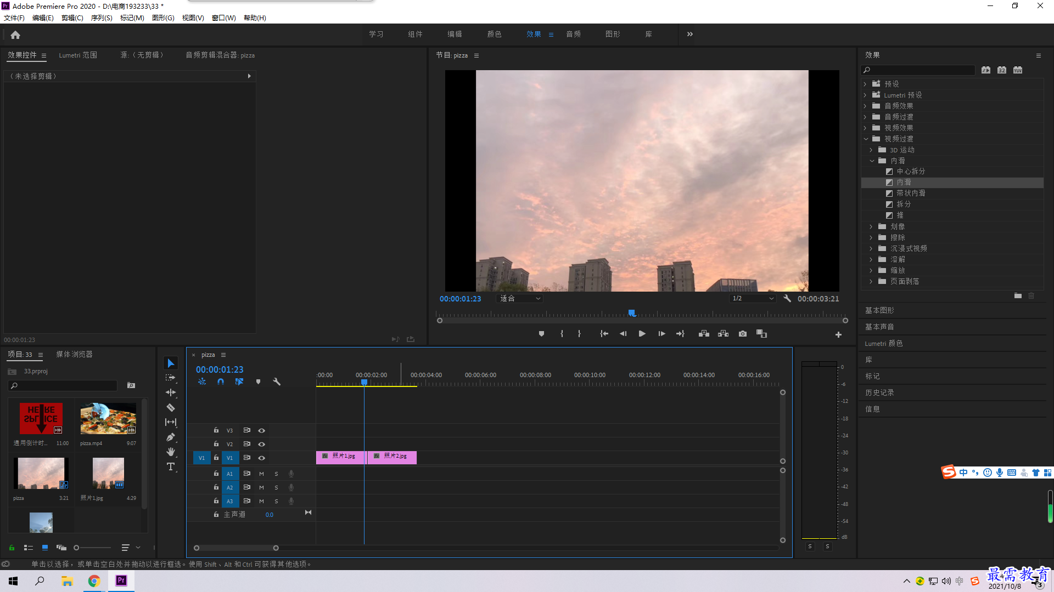
Task: Click the project thumbnail zoom slider
Action: tap(93, 548)
